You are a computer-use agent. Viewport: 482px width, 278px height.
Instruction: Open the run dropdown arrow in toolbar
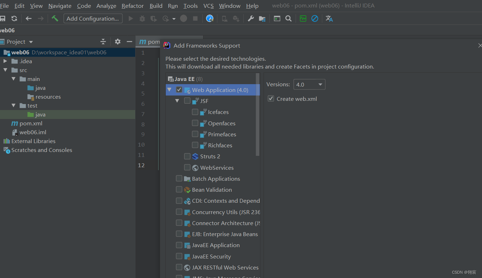pos(174,19)
